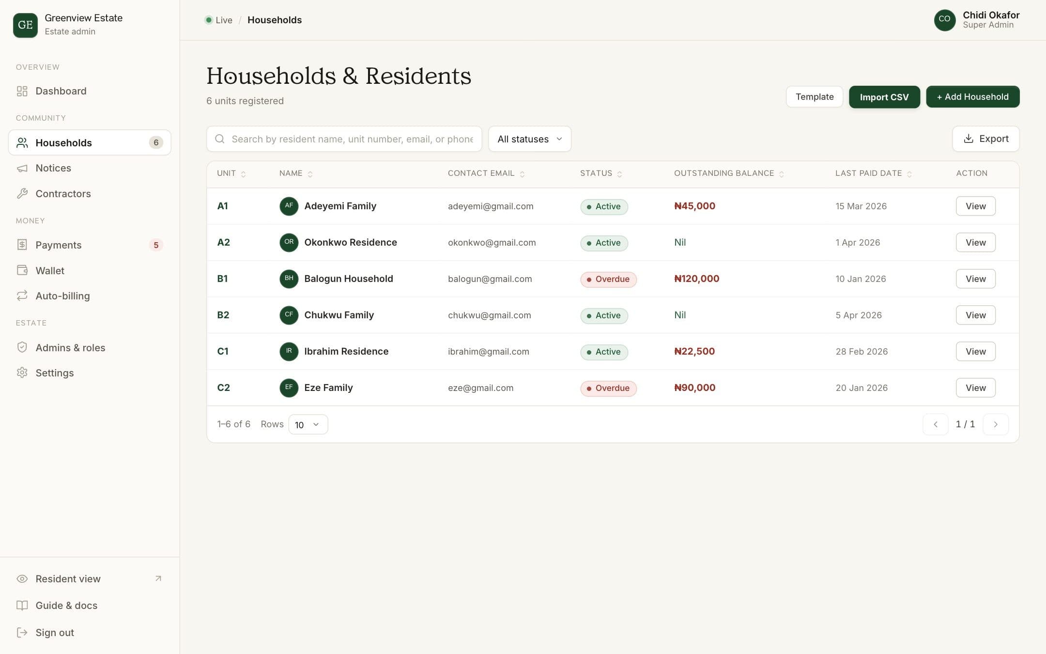Click the Households people icon
This screenshot has width=1046, height=654.
click(22, 142)
